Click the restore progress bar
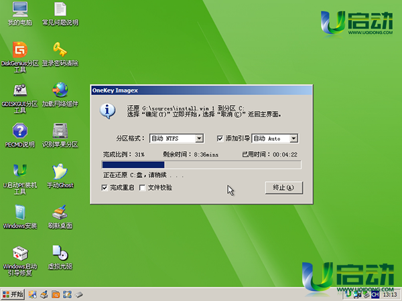This screenshot has height=301, width=402. (x=201, y=165)
